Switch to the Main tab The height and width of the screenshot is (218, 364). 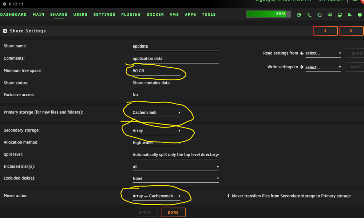pyautogui.click(x=38, y=15)
